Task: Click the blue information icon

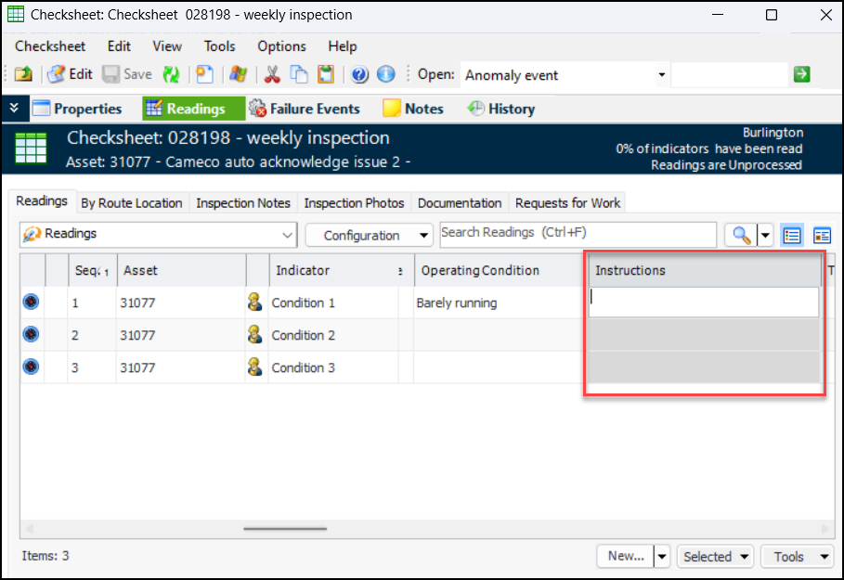Action: tap(385, 75)
